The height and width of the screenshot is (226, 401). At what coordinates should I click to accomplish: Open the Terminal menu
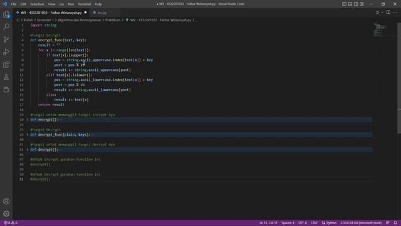[85, 4]
